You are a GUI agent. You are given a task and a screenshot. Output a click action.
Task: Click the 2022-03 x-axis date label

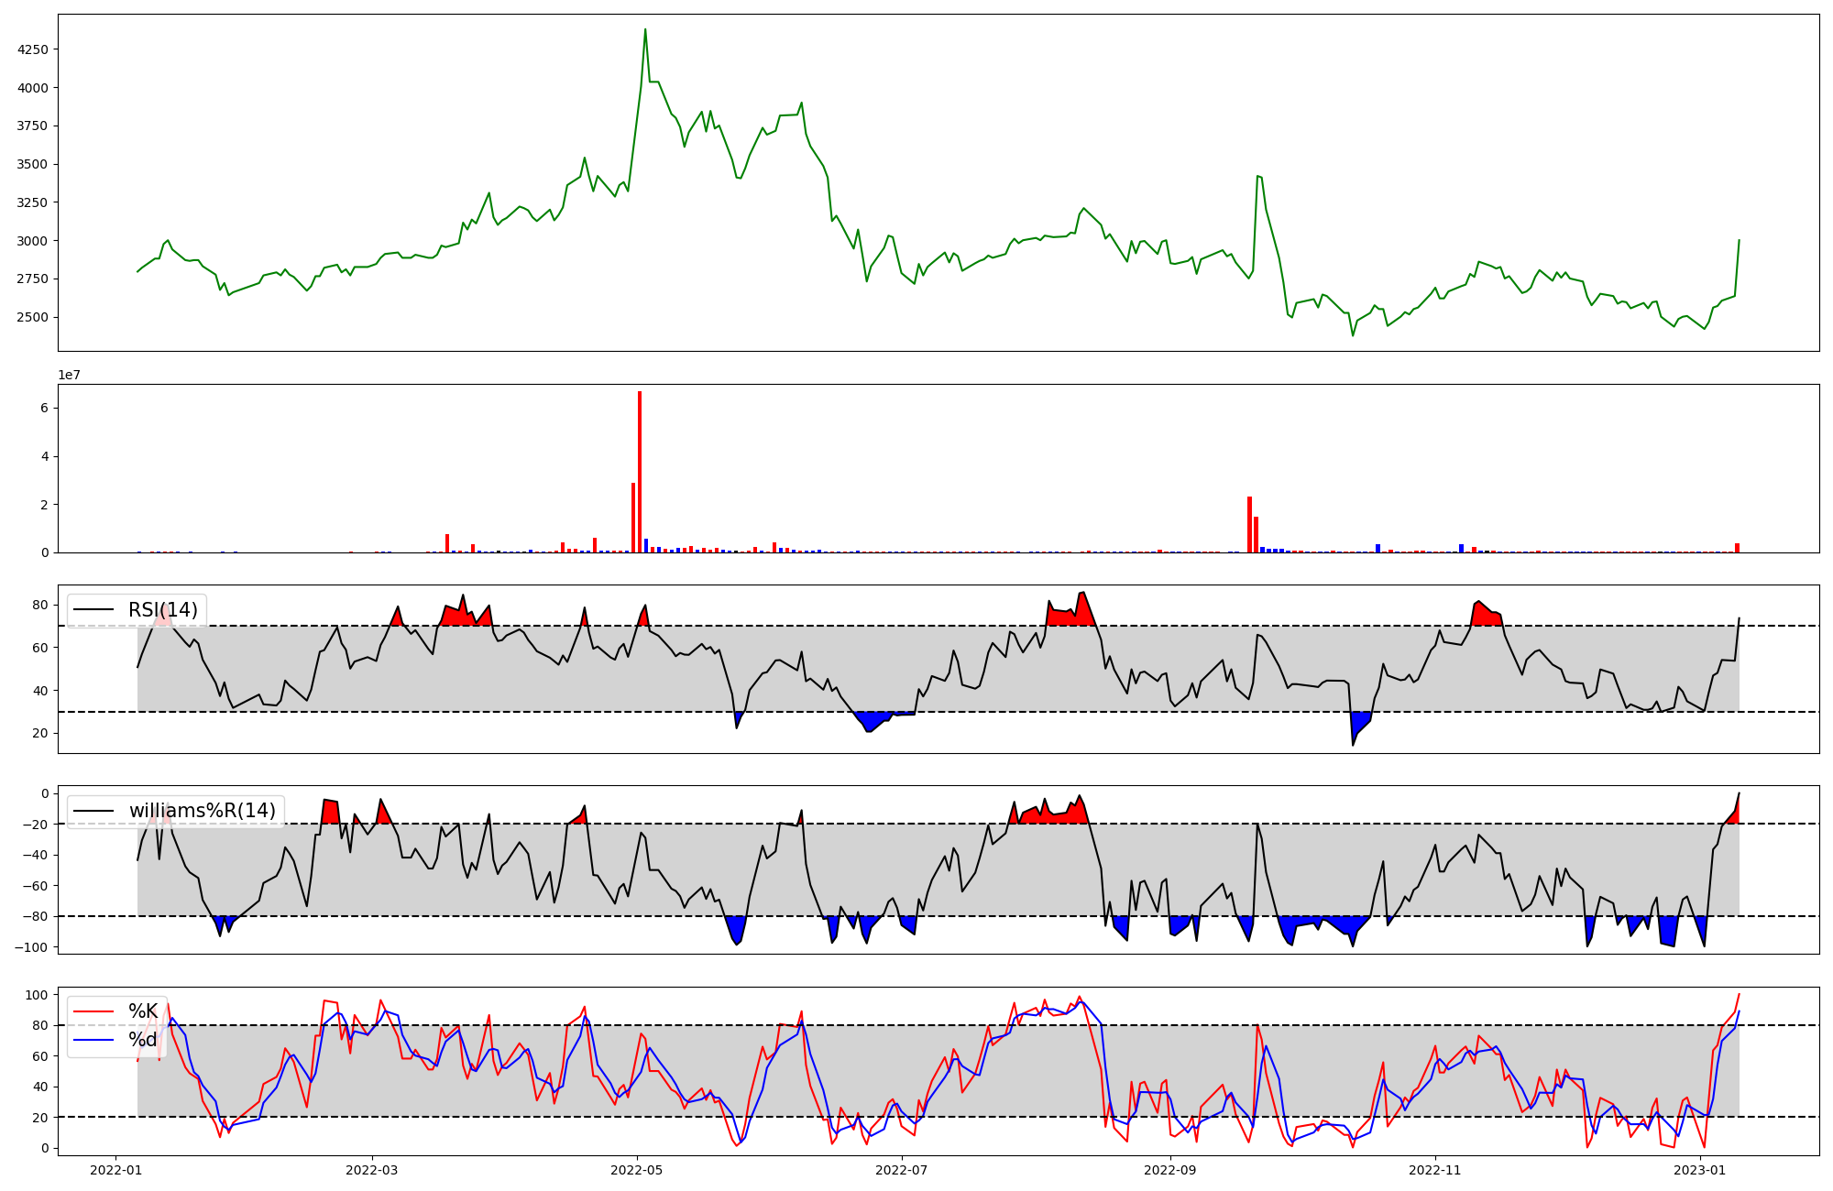click(372, 1170)
